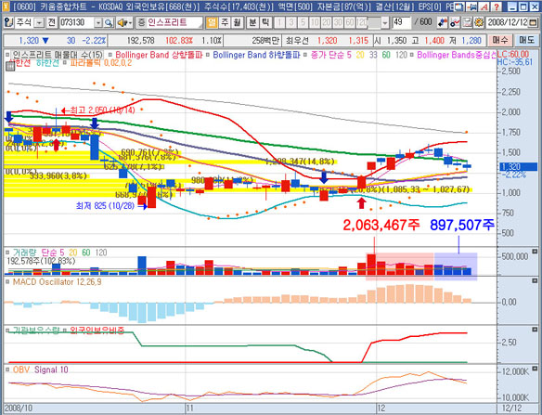Viewport: 542px width, 415px height.
Task: Click the candle count field showing 49
Action: tap(401, 23)
